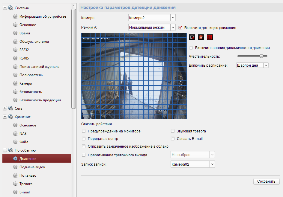Click the gear icon beside RS232

click(15, 50)
